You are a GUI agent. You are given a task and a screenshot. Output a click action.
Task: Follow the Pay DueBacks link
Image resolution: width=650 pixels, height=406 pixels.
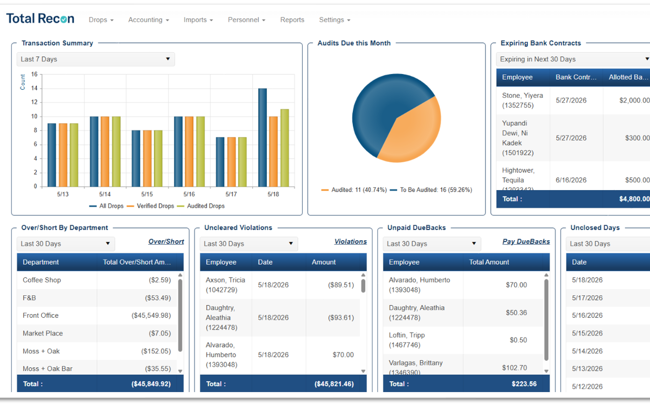point(526,242)
